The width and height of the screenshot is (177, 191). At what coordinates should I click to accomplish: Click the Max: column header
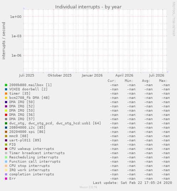click(163, 81)
